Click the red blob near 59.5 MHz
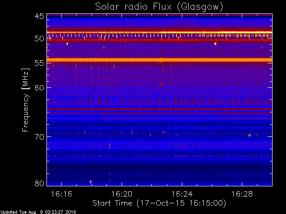Image resolution: width=286 pixels, height=214 pixels. 161,84
